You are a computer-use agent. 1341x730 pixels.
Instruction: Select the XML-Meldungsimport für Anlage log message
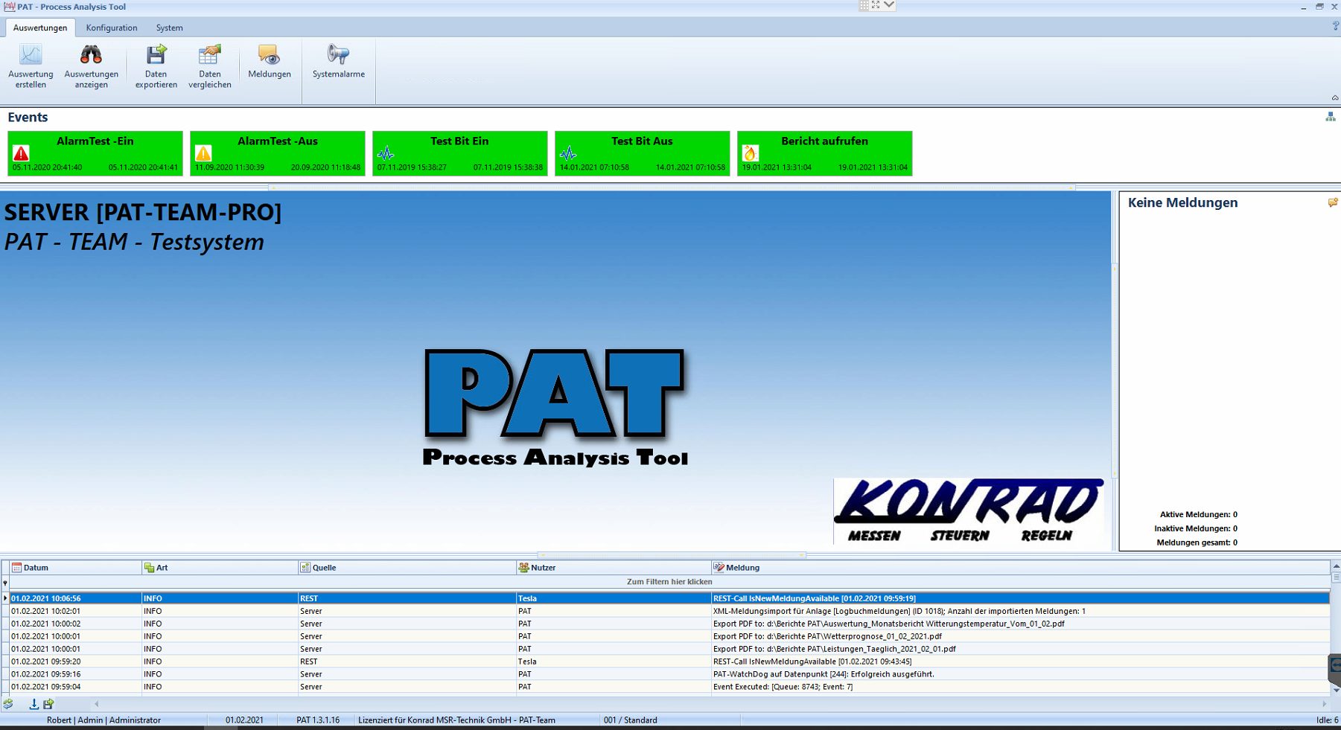(x=899, y=611)
